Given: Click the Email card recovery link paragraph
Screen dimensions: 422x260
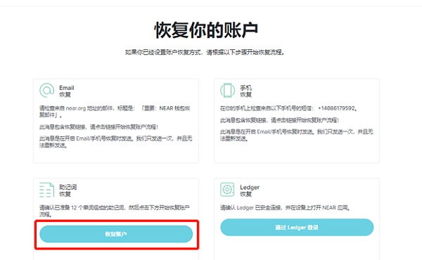Looking at the screenshot, I should [x=98, y=127].
